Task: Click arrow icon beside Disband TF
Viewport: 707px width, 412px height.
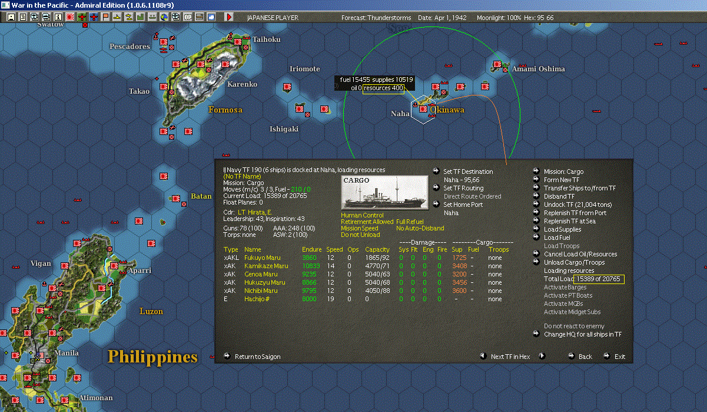Action: point(536,196)
